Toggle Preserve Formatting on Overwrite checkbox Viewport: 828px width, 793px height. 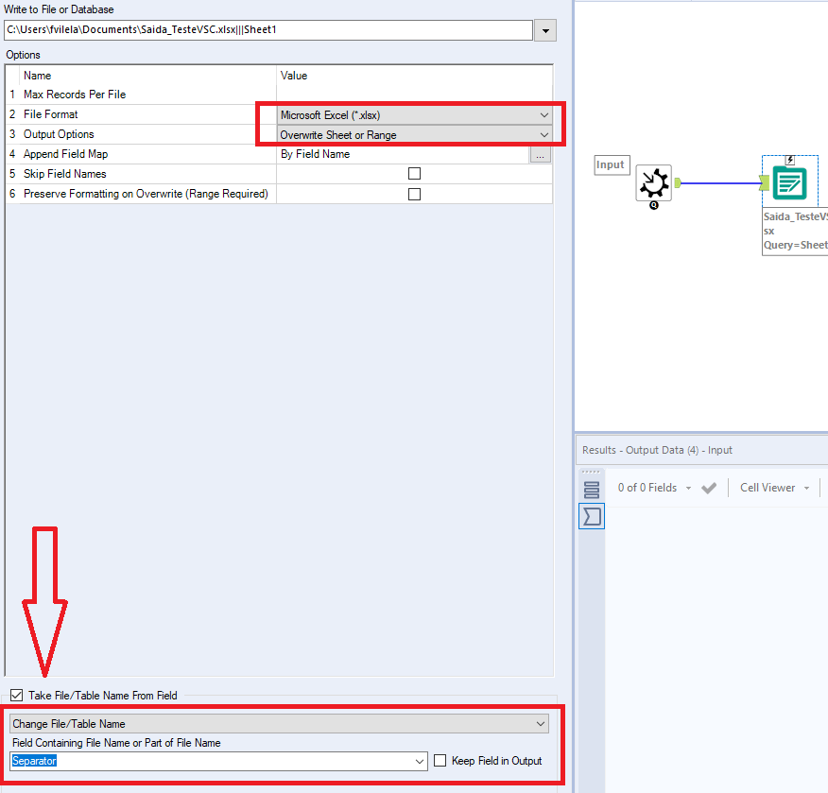[x=415, y=195]
